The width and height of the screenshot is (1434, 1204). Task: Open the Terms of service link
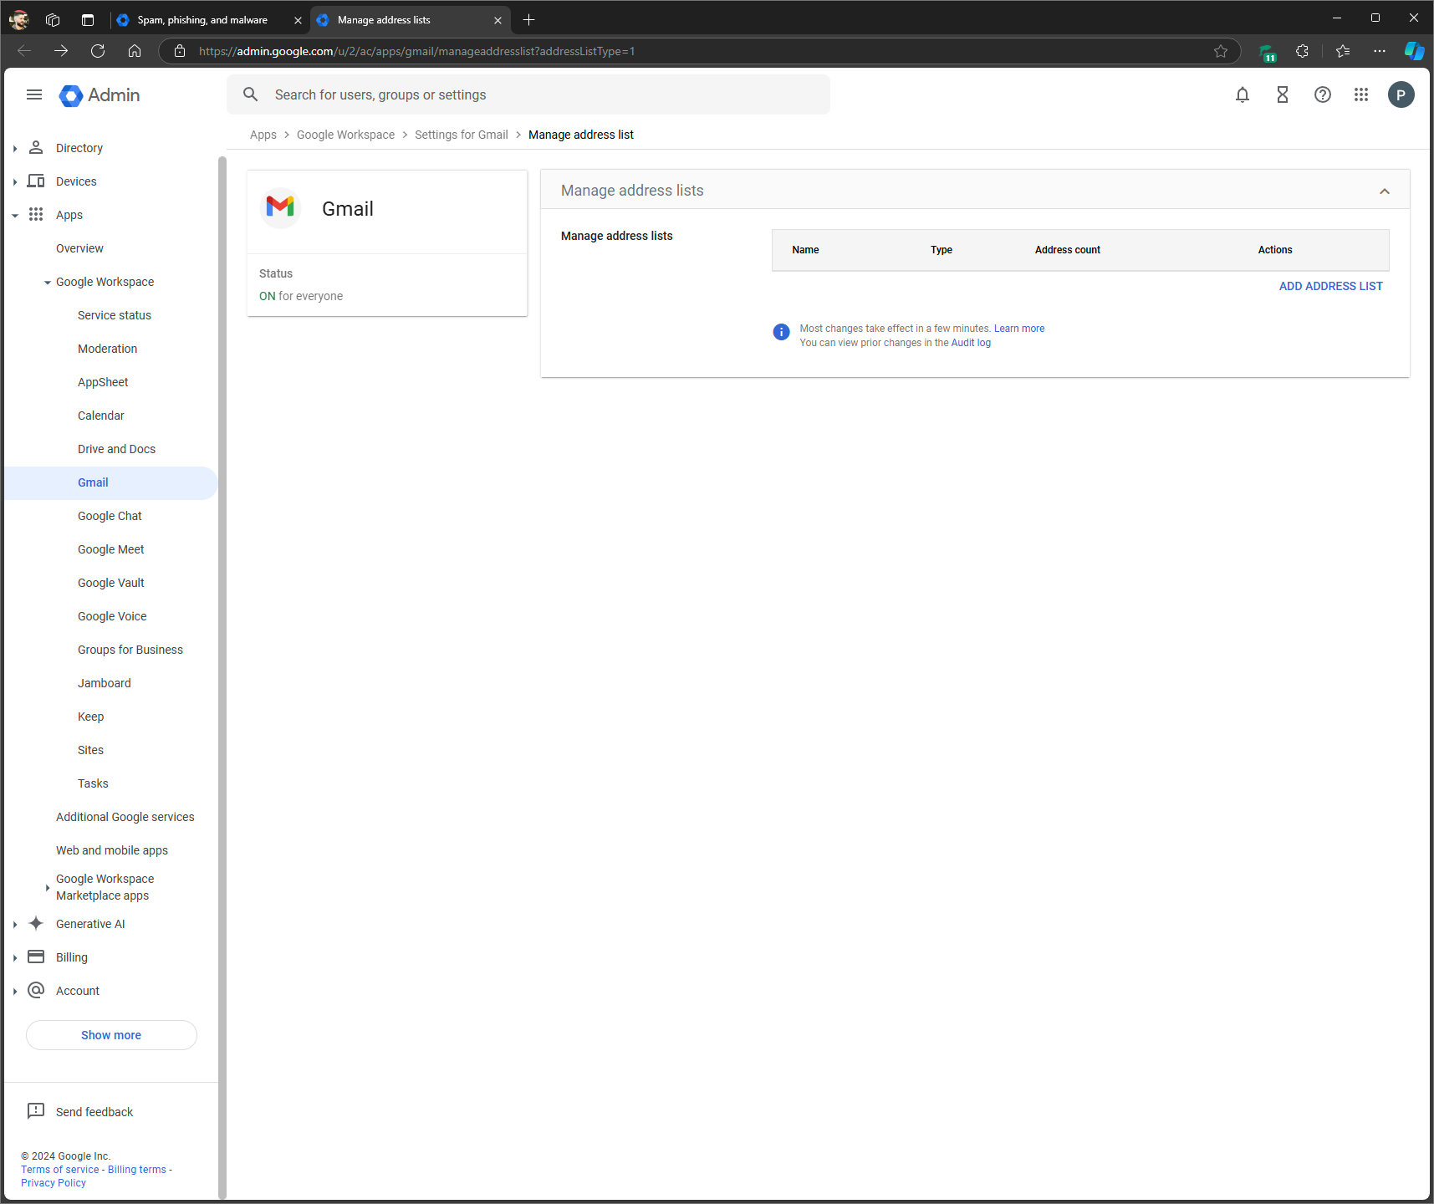click(x=60, y=1170)
